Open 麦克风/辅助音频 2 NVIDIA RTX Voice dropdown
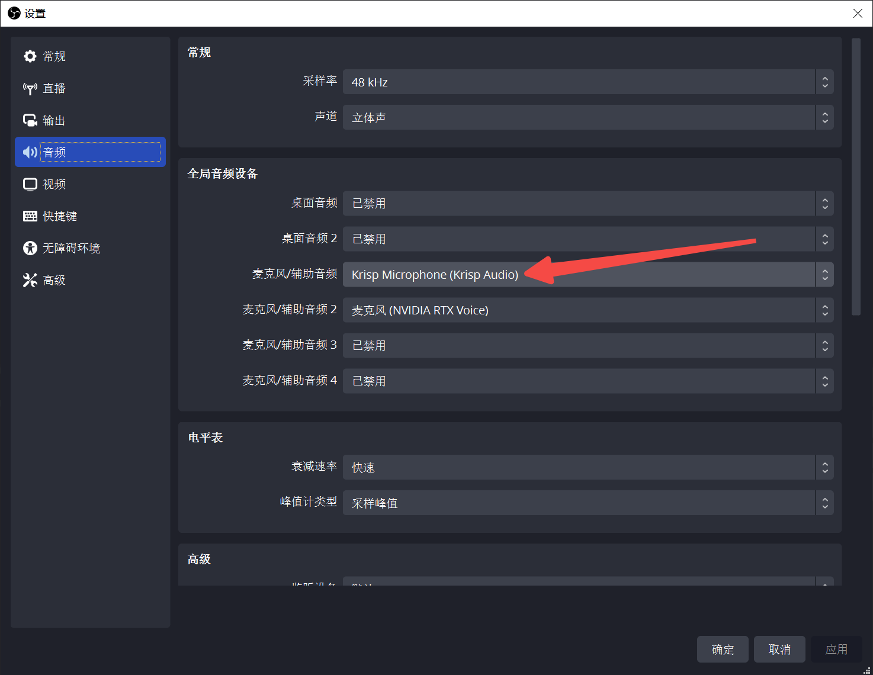873x675 pixels. pos(588,310)
